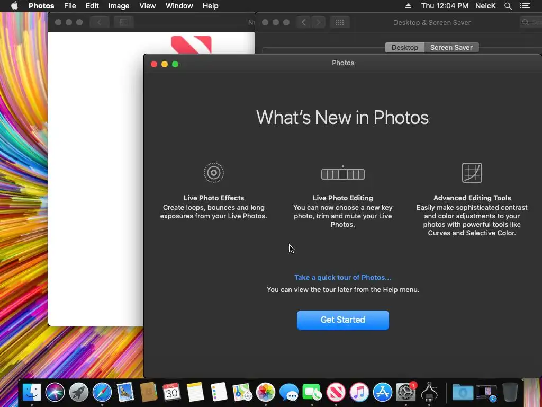
Task: Open Reminders list icon in Dock
Action: pyautogui.click(x=219, y=392)
